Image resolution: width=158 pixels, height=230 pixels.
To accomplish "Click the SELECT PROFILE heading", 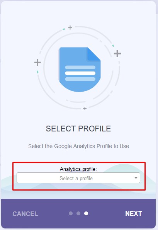I will click(x=78, y=129).
